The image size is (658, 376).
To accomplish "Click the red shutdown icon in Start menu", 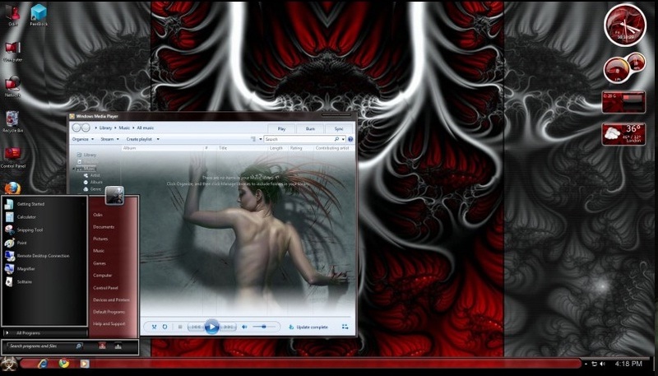I will click(102, 346).
